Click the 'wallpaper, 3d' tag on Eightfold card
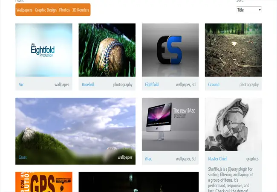The height and width of the screenshot is (192, 277). pos(186,84)
